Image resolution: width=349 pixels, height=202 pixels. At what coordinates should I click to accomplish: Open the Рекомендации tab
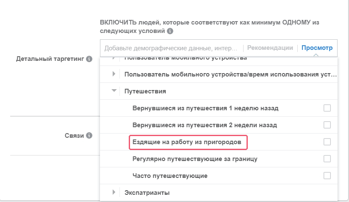(270, 48)
